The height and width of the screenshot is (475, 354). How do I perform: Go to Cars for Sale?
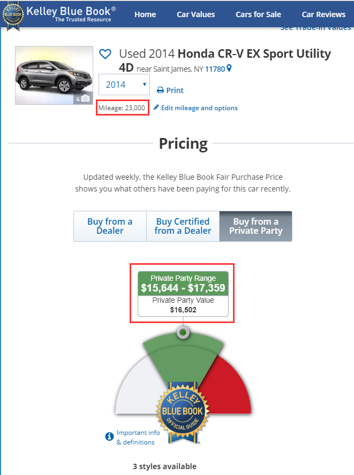coord(258,14)
